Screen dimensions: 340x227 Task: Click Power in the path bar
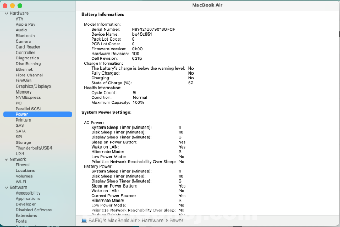tap(176, 221)
